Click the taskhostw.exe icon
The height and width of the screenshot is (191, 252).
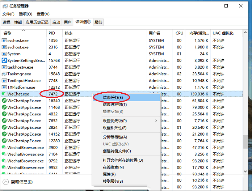(4, 67)
